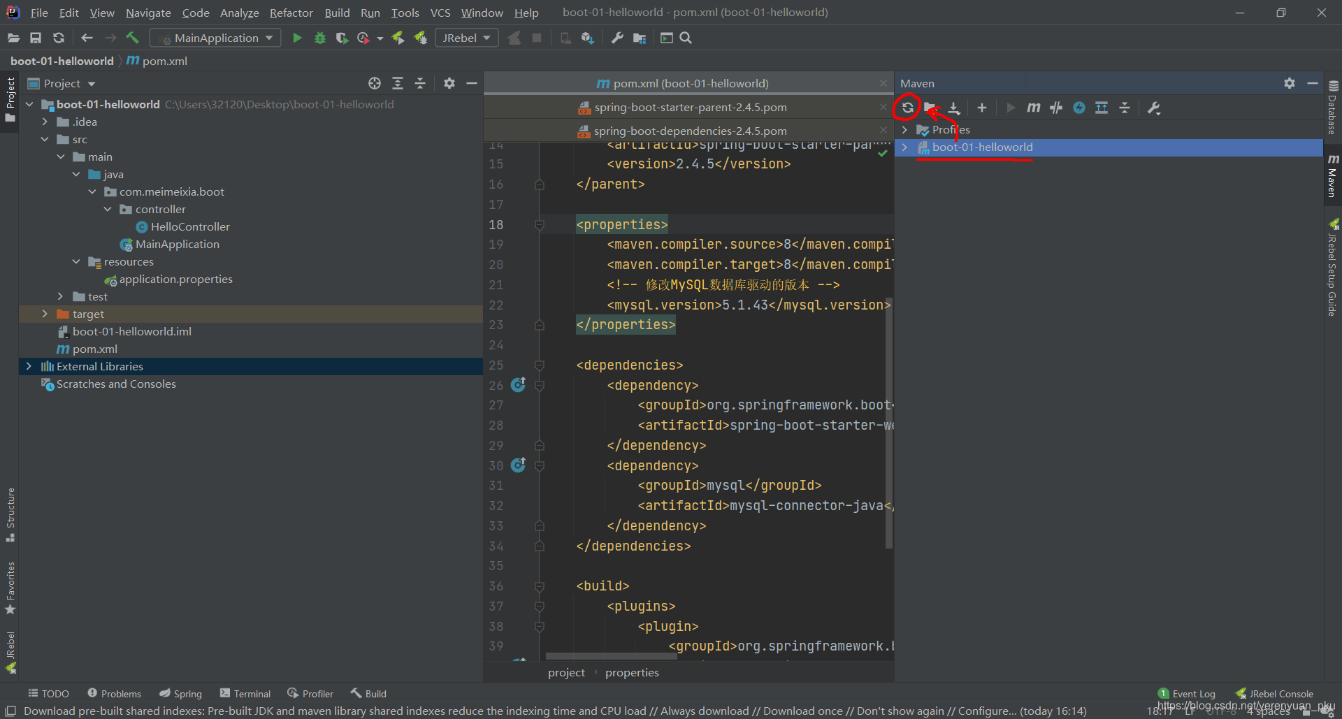Viewport: 1342px width, 719px height.
Task: Collapse all nodes in Maven panel
Action: (1125, 108)
